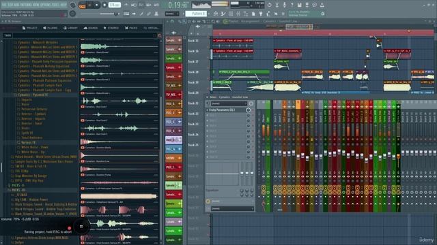The width and height of the screenshot is (437, 245).
Task: Toggle the Fruity Parametric EQ 2 enable switch
Action: pyautogui.click(x=248, y=110)
